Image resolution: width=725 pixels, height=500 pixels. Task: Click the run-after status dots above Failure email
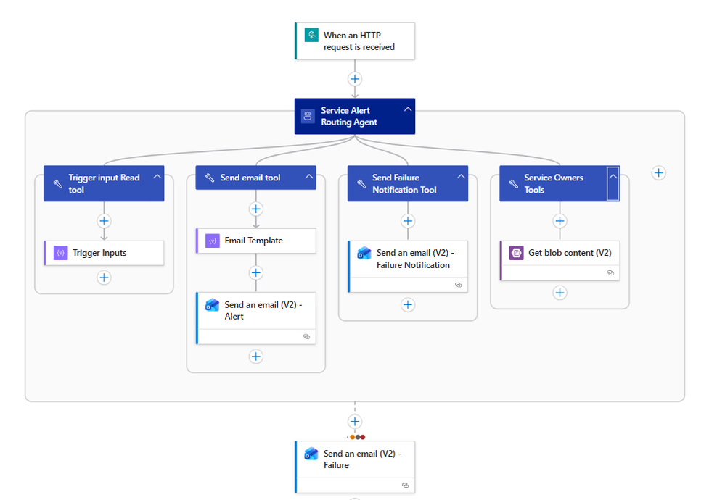click(357, 437)
